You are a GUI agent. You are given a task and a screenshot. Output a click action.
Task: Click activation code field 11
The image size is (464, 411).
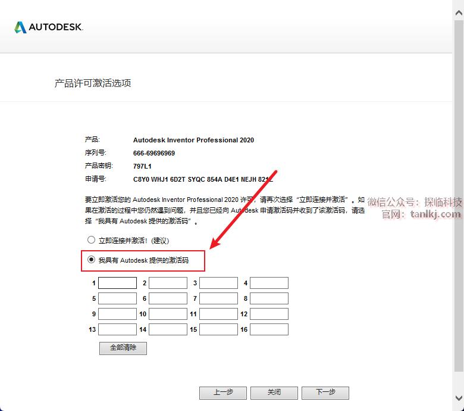pos(219,314)
